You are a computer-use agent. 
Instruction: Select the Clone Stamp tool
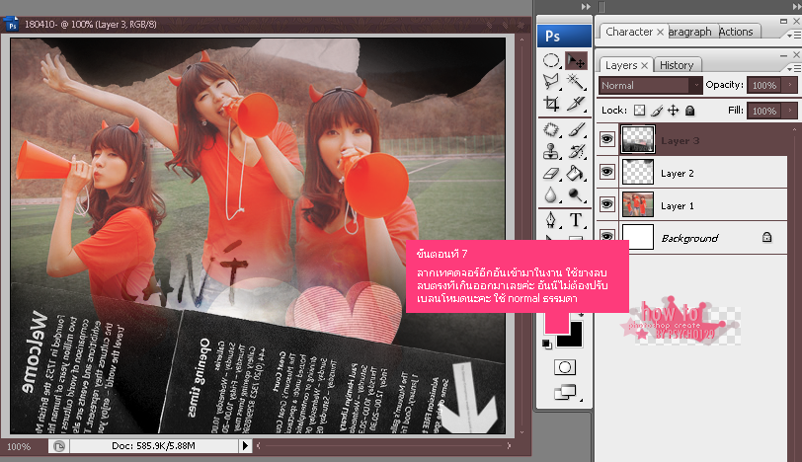[x=551, y=151]
